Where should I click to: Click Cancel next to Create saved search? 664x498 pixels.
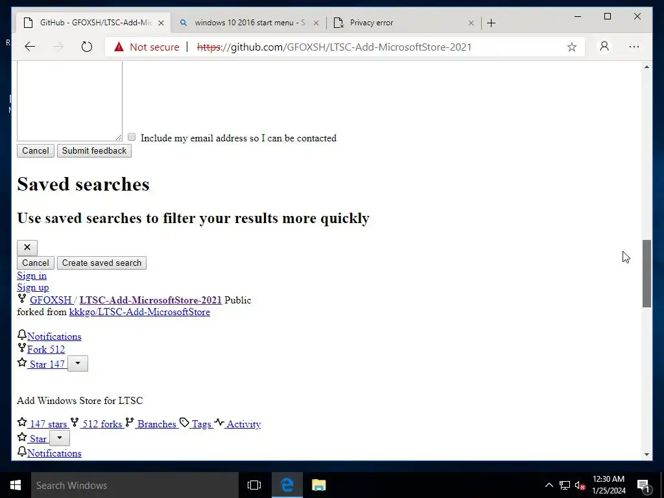coord(36,263)
